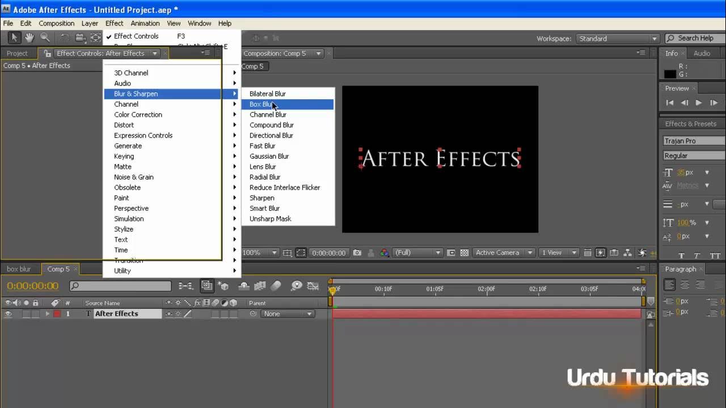Click the Faux Bold T button
The width and height of the screenshot is (726, 408).
tap(681, 256)
